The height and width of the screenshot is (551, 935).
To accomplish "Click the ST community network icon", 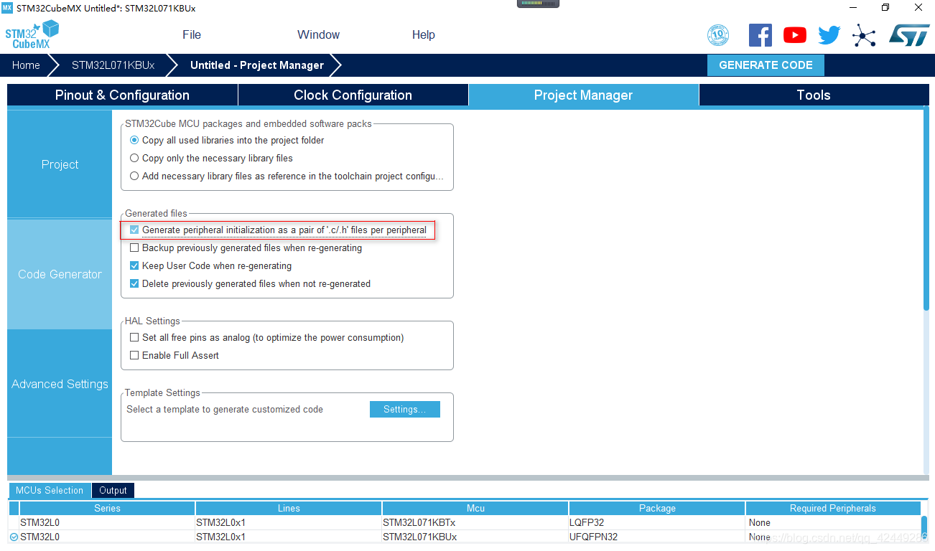I will point(864,34).
